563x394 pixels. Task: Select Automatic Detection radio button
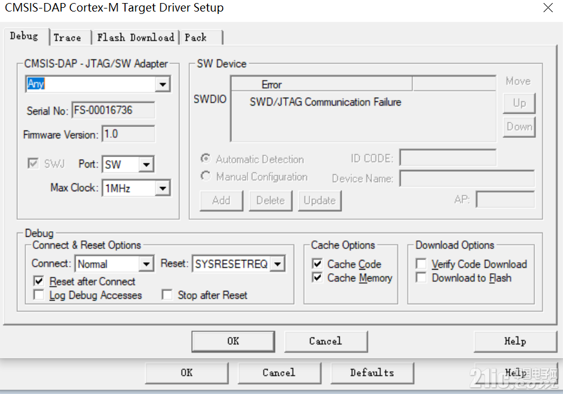point(206,158)
